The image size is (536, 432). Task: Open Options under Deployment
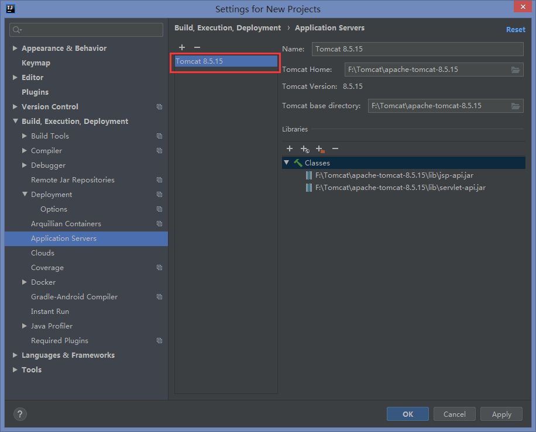[x=54, y=209]
